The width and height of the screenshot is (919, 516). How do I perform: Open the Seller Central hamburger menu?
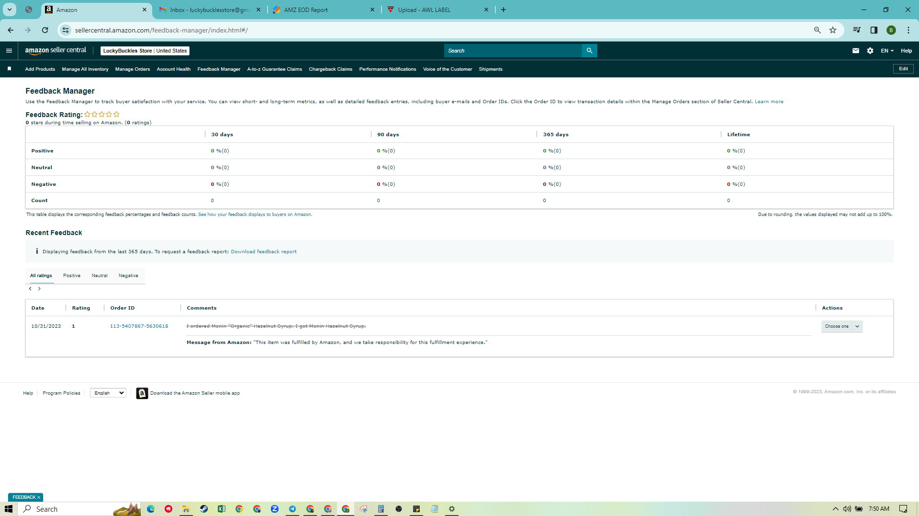pyautogui.click(x=9, y=51)
